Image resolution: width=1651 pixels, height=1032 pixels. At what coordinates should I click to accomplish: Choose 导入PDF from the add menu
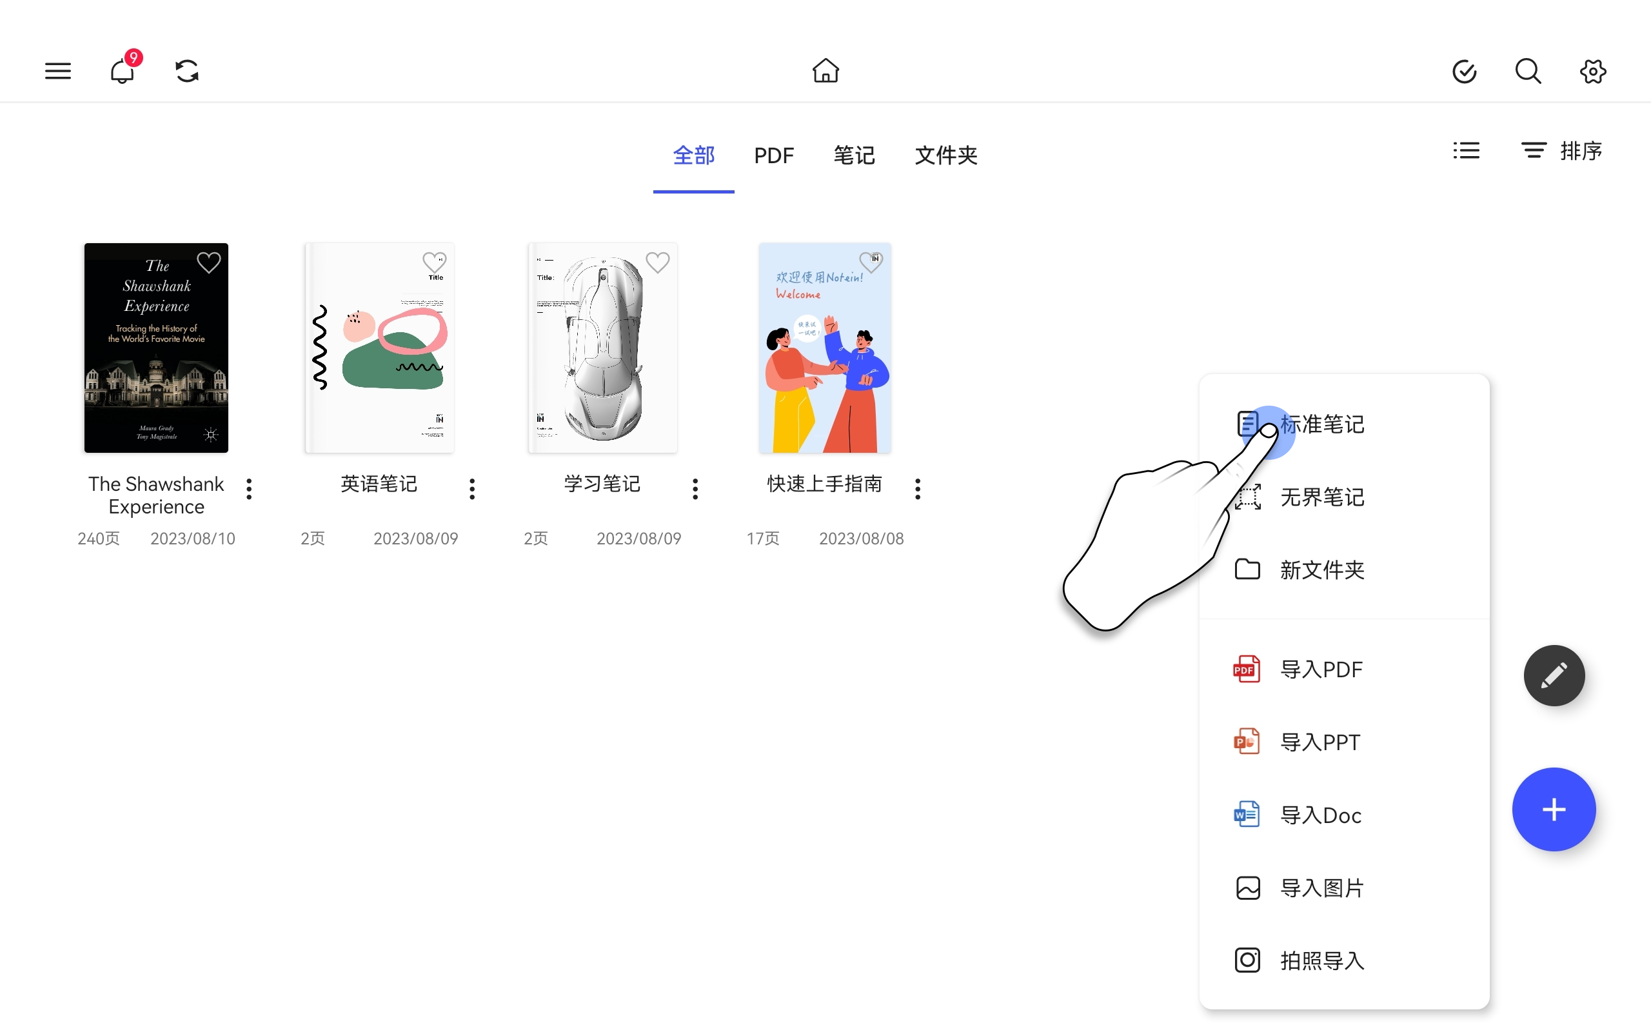1320,670
